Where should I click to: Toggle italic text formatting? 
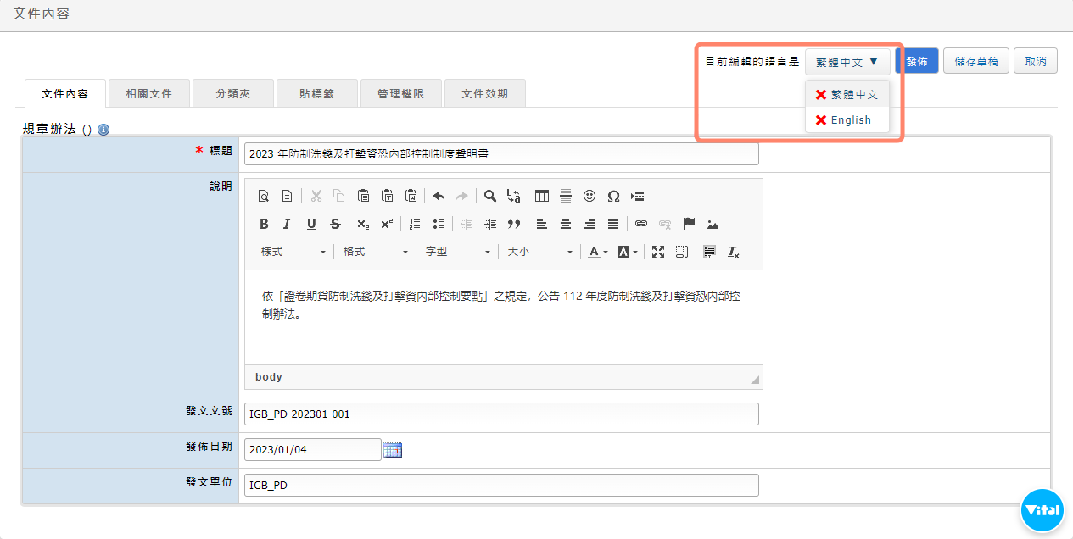click(x=287, y=224)
